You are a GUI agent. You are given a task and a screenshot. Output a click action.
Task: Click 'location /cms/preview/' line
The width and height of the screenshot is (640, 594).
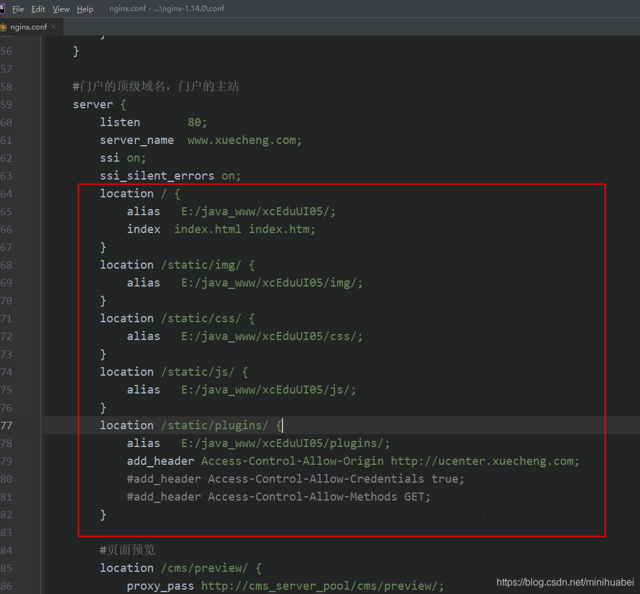pyautogui.click(x=181, y=568)
